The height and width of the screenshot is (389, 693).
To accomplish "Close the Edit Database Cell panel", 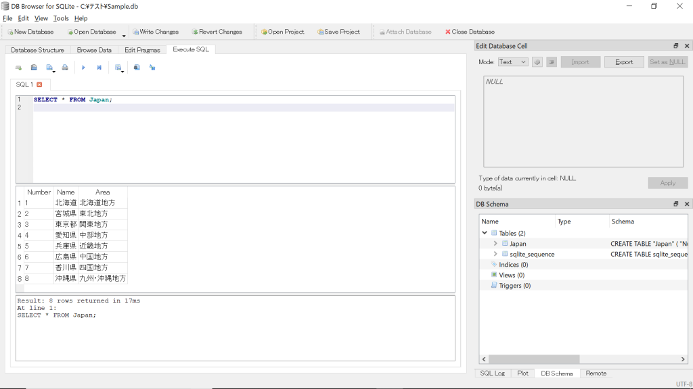I will pos(687,46).
